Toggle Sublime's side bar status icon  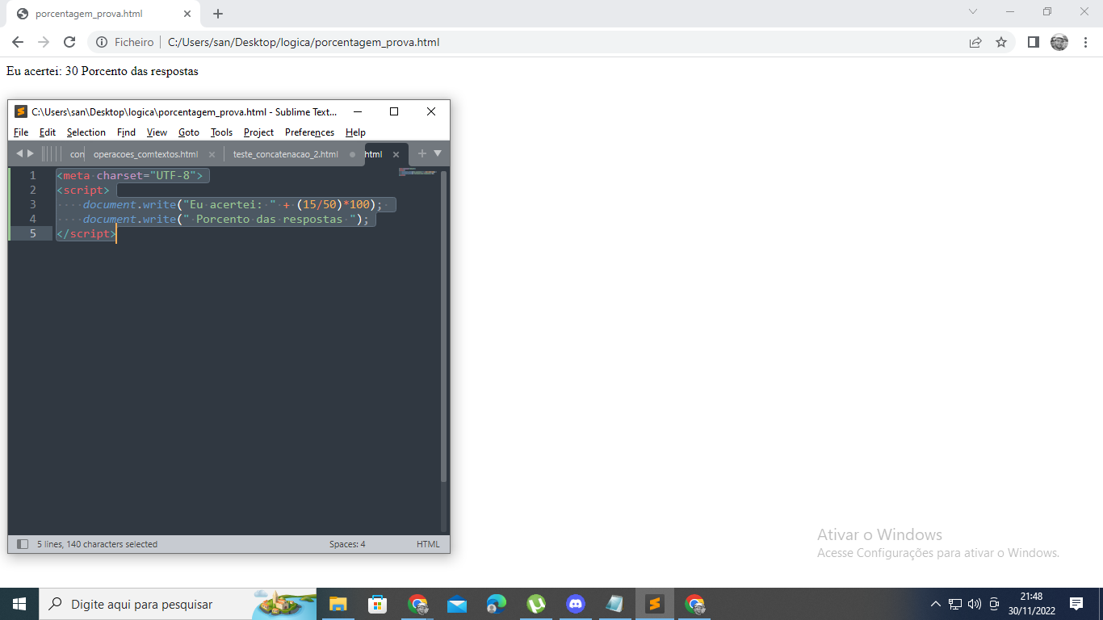coord(23,544)
